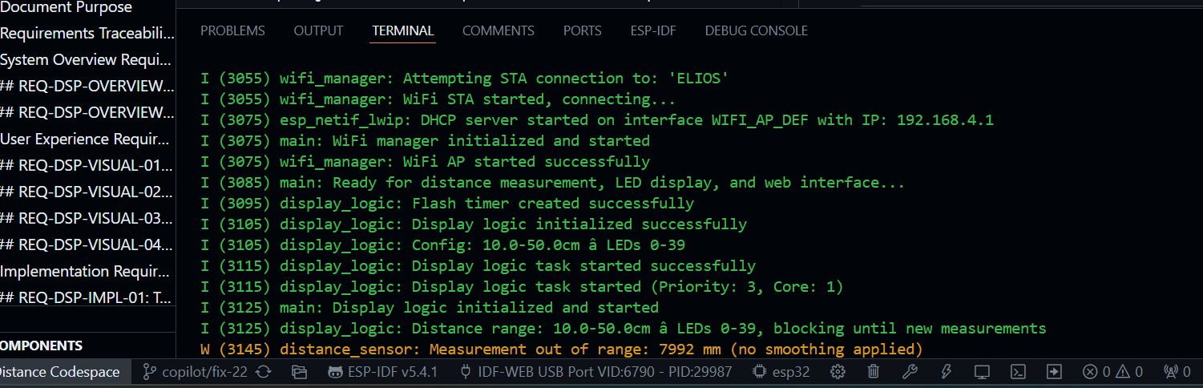This screenshot has width=1203, height=388.
Task: Open the OUTPUT panel tab
Action: point(318,30)
